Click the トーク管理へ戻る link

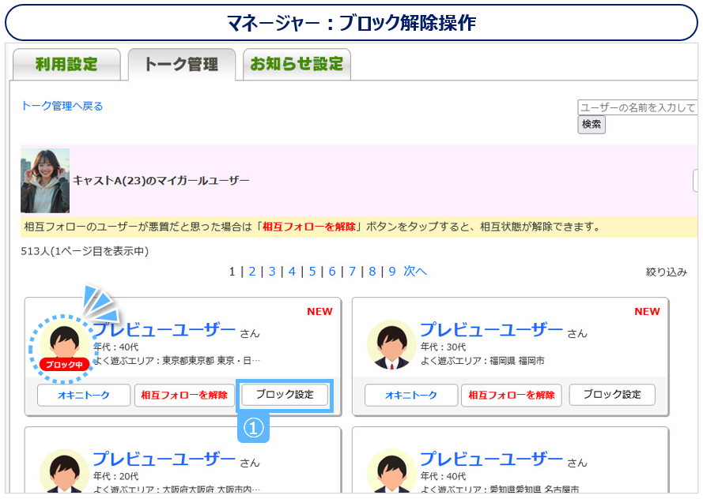(x=62, y=106)
